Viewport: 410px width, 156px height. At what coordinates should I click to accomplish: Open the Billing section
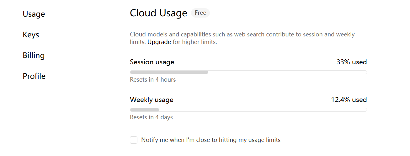tap(34, 56)
